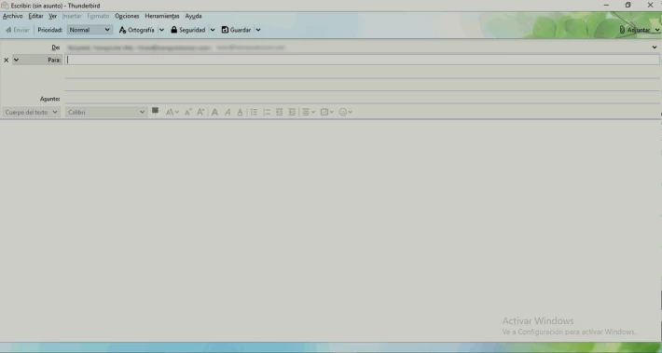
Task: Expand the Ortografía language arrow
Action: [161, 30]
